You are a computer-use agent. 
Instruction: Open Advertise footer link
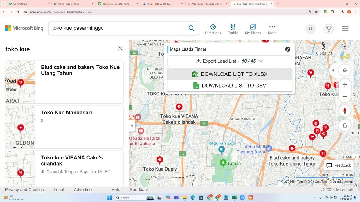83,190
